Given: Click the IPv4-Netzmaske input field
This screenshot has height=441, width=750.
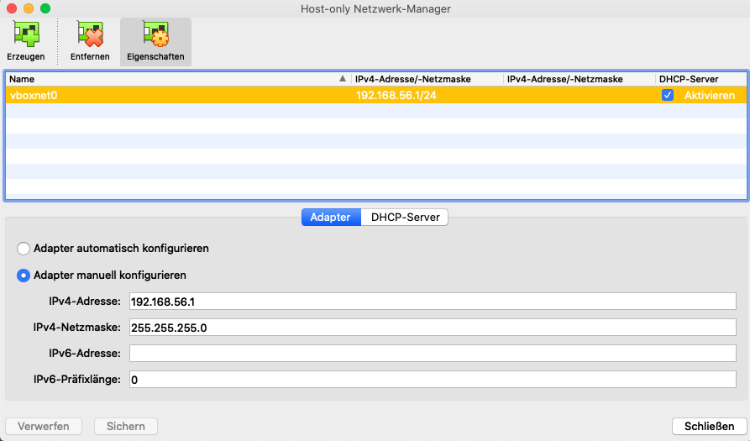Looking at the screenshot, I should click(432, 328).
